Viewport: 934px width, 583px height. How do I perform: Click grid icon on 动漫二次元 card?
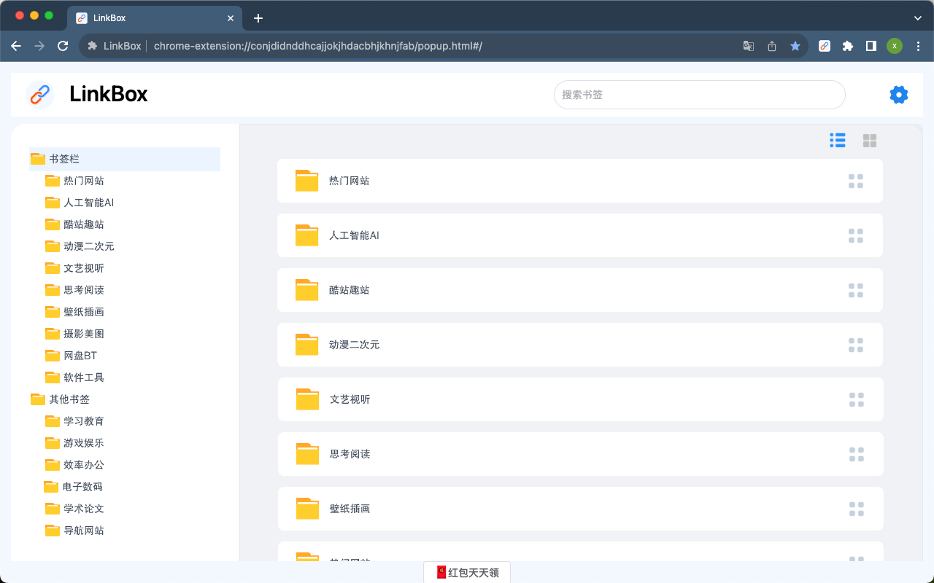tap(856, 345)
